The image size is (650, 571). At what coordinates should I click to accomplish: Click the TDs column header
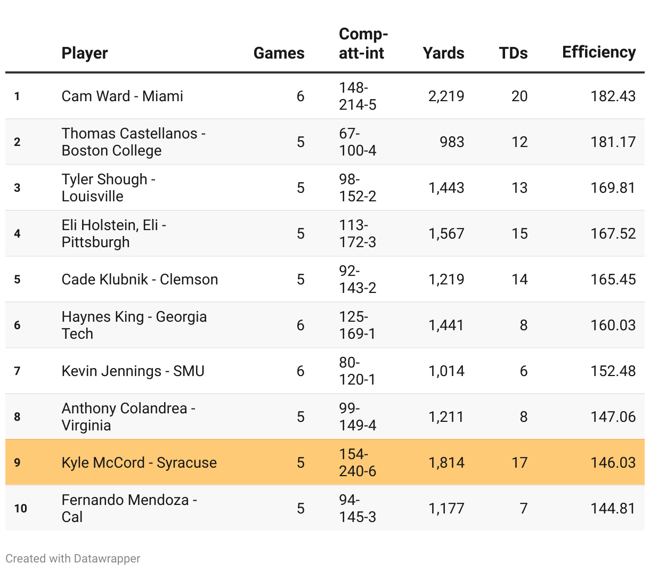513,53
